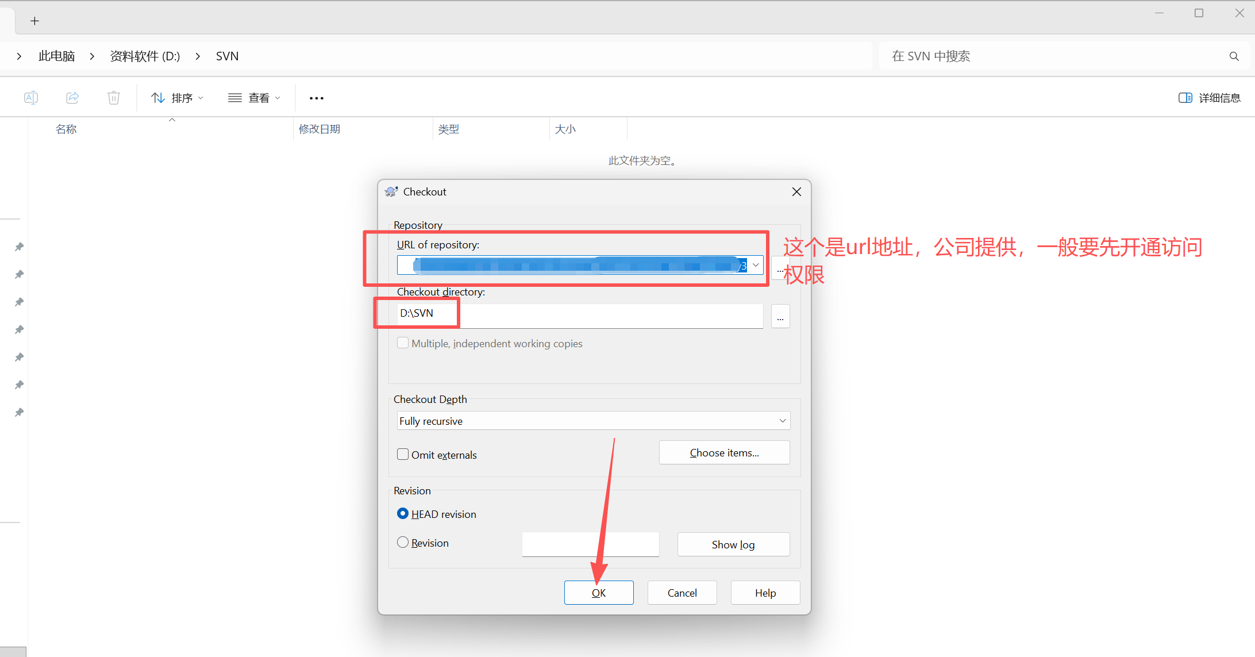The image size is (1255, 657).
Task: Navigate to 此电脑 in breadcrumb
Action: [56, 56]
